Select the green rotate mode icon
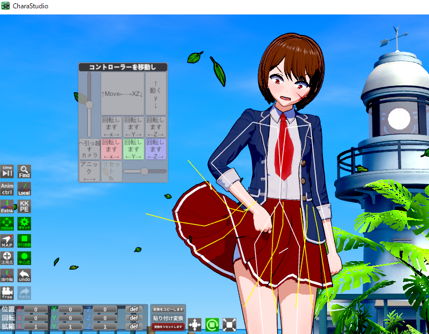The height and width of the screenshot is (334, 429). (212, 325)
